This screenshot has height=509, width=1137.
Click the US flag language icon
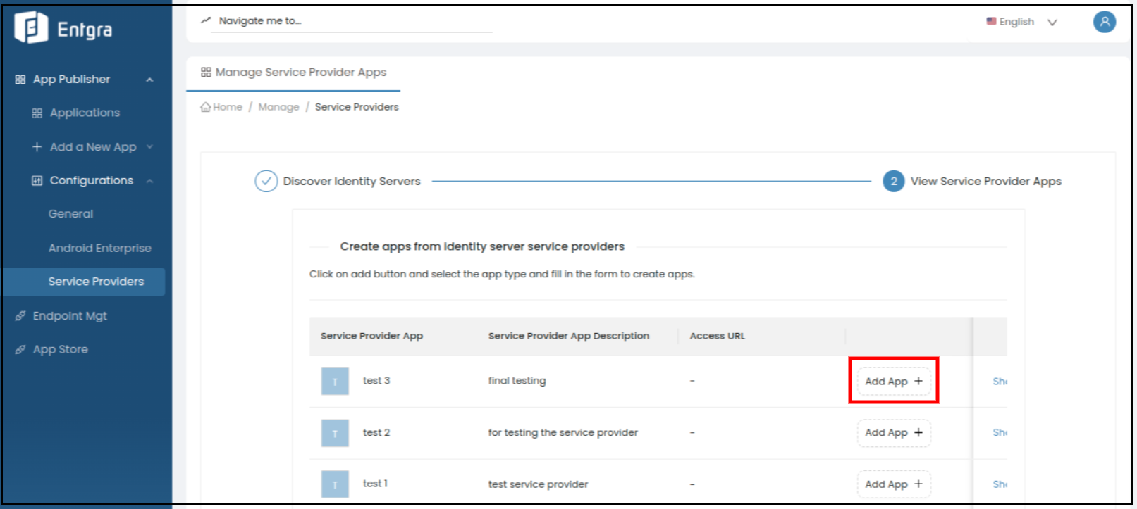pyautogui.click(x=991, y=21)
